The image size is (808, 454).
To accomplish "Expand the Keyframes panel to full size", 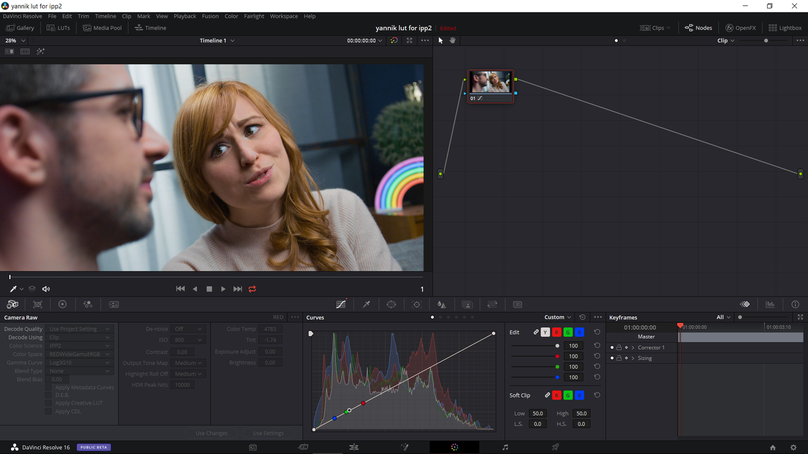I will pyautogui.click(x=800, y=317).
